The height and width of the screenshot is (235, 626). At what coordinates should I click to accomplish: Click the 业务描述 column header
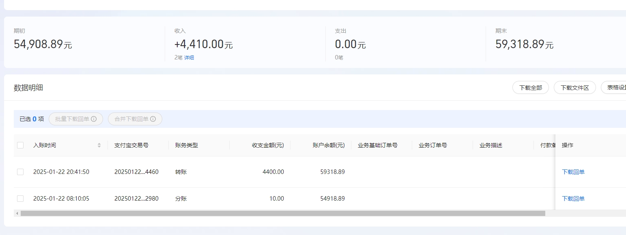click(x=491, y=145)
